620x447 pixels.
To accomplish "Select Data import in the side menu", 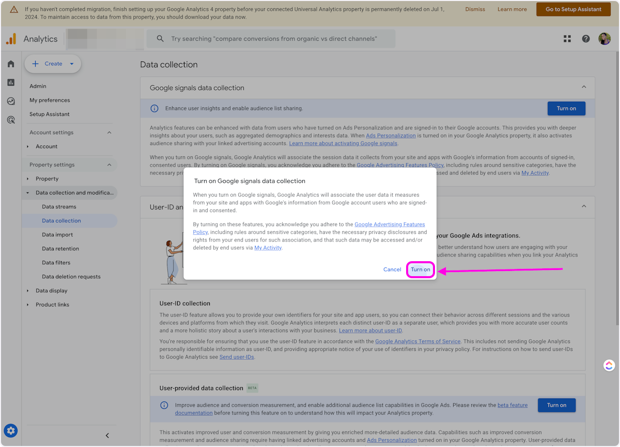I will (57, 234).
